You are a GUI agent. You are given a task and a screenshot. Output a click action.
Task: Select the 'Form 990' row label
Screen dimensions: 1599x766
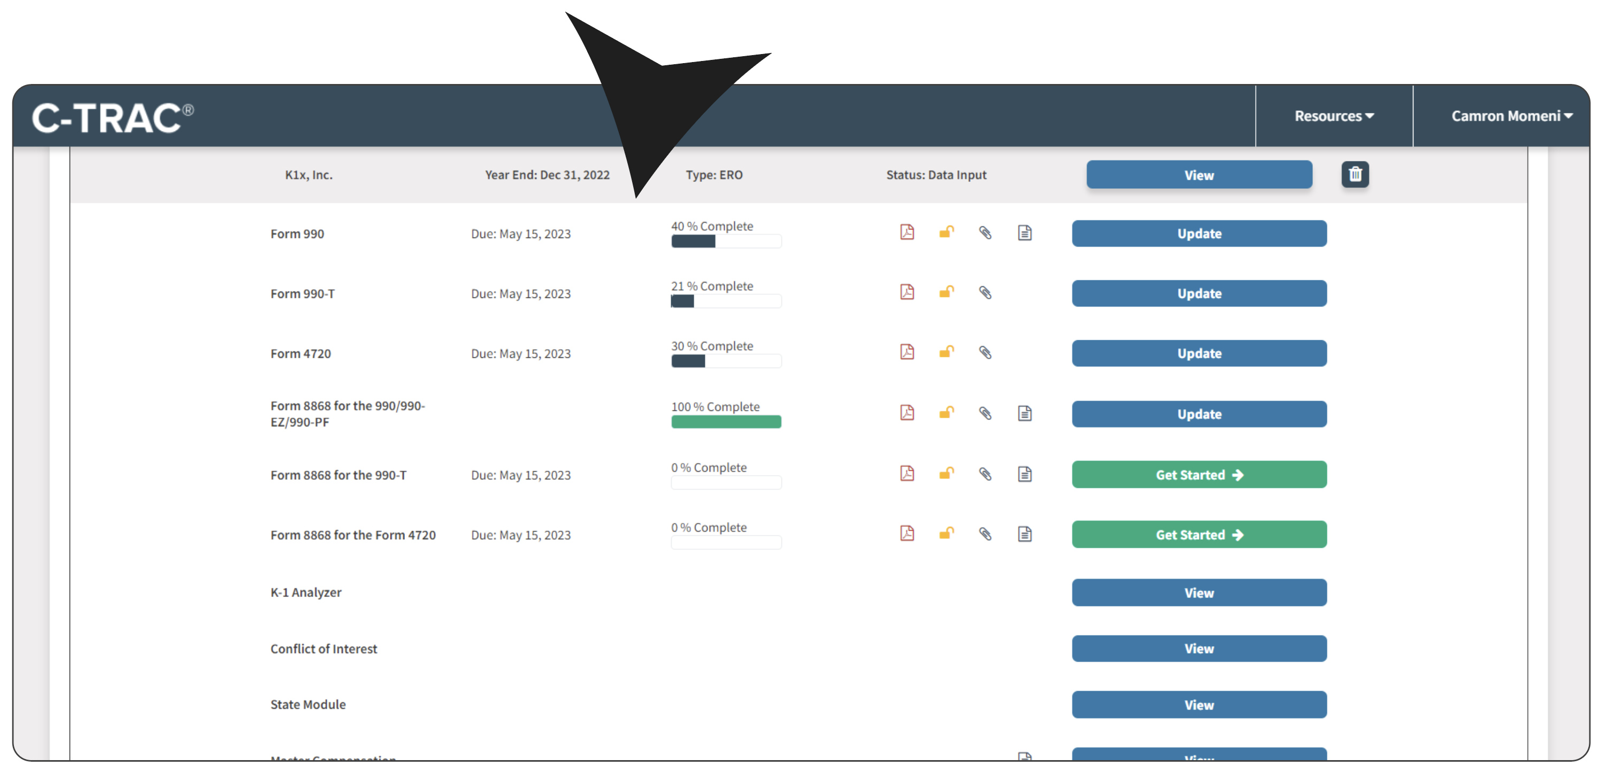(x=297, y=233)
